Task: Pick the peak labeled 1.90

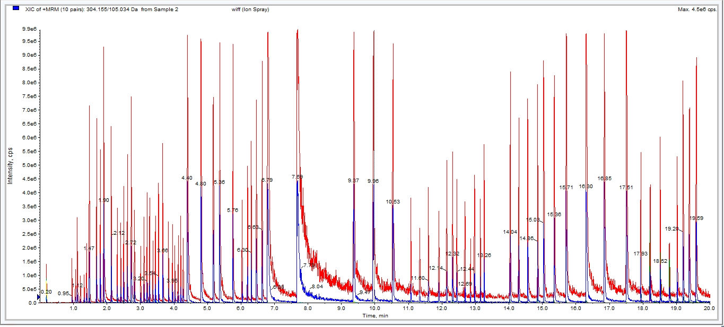Action: pos(103,200)
